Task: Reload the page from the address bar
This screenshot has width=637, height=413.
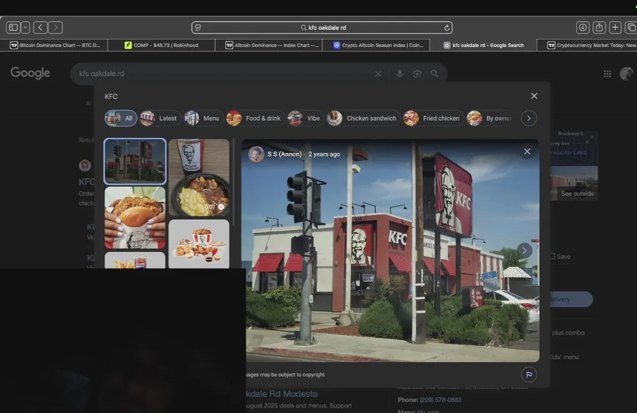Action: click(x=447, y=28)
